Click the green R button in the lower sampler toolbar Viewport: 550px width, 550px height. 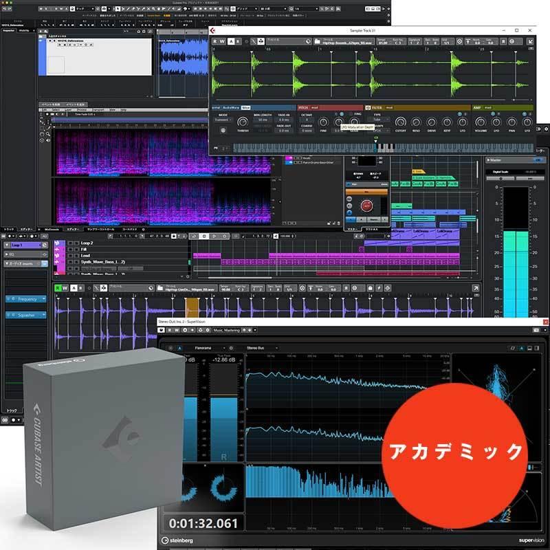[58, 288]
